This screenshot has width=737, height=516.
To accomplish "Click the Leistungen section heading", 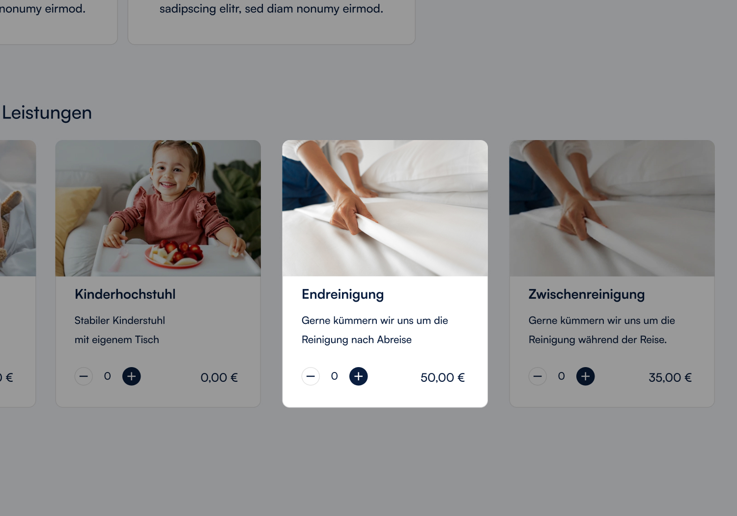I will click(x=47, y=113).
